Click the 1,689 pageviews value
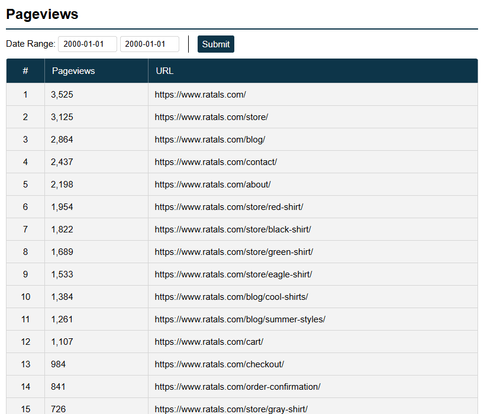484x414 pixels. [62, 252]
